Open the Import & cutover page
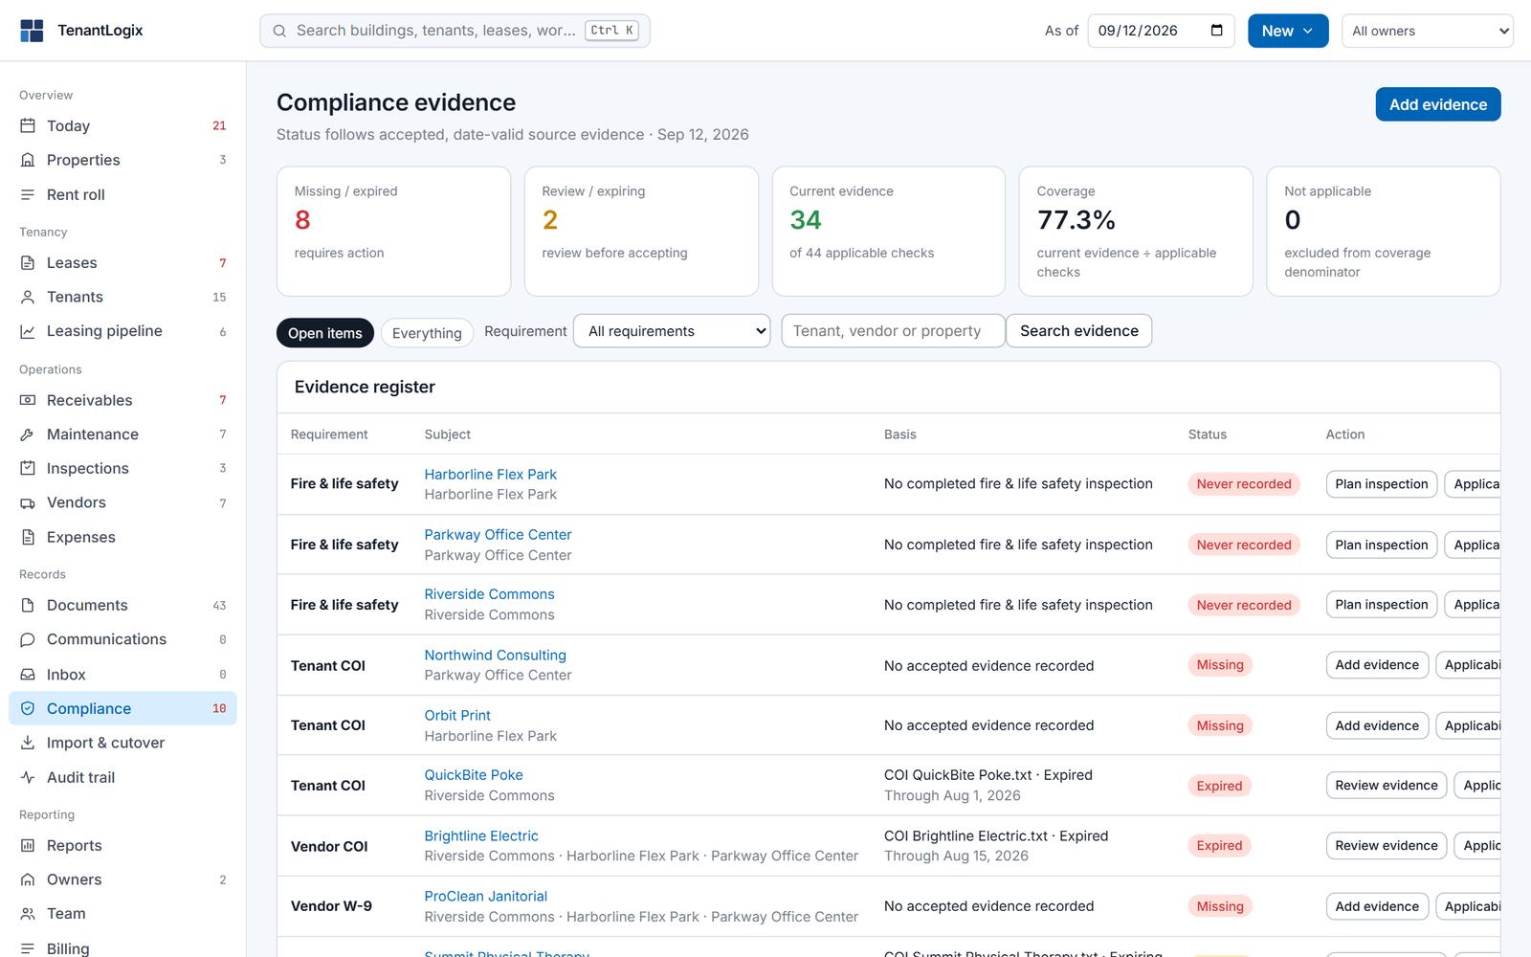1531x957 pixels. coord(123,743)
